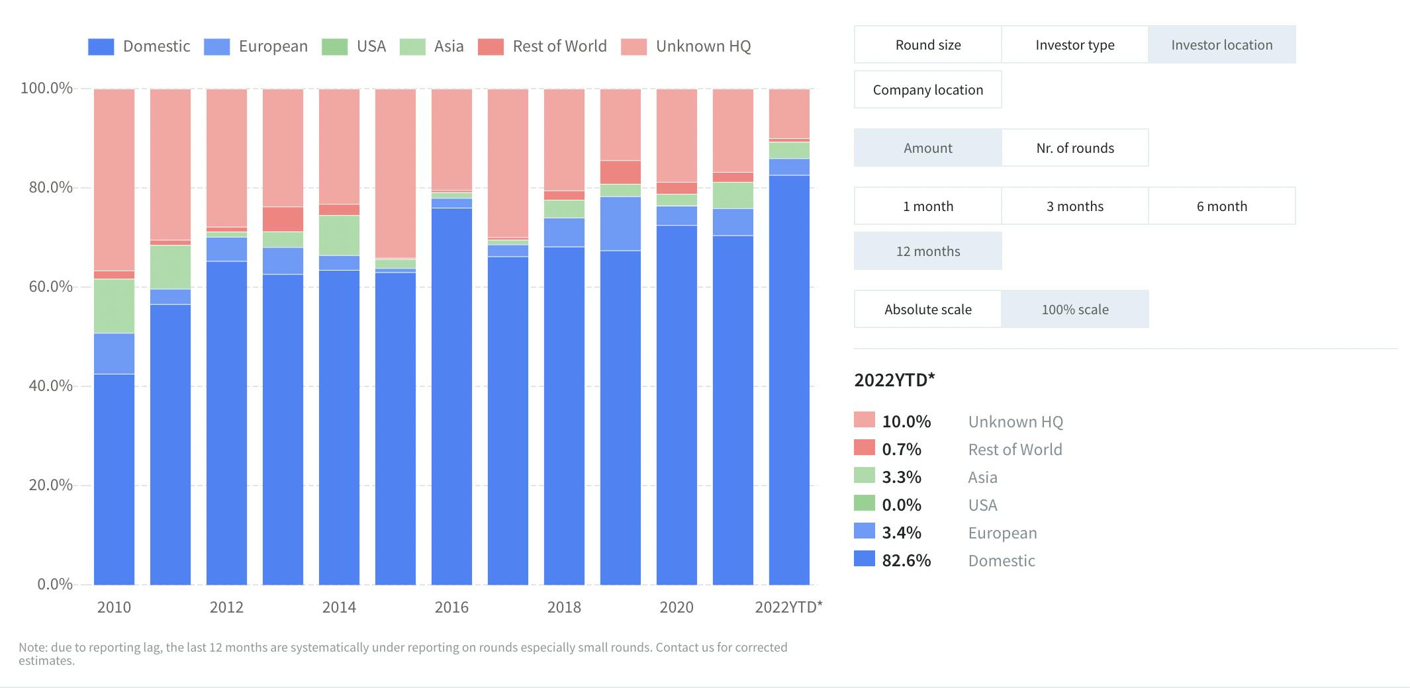The height and width of the screenshot is (688, 1410).
Task: Select the 100% scale option
Action: (1074, 308)
